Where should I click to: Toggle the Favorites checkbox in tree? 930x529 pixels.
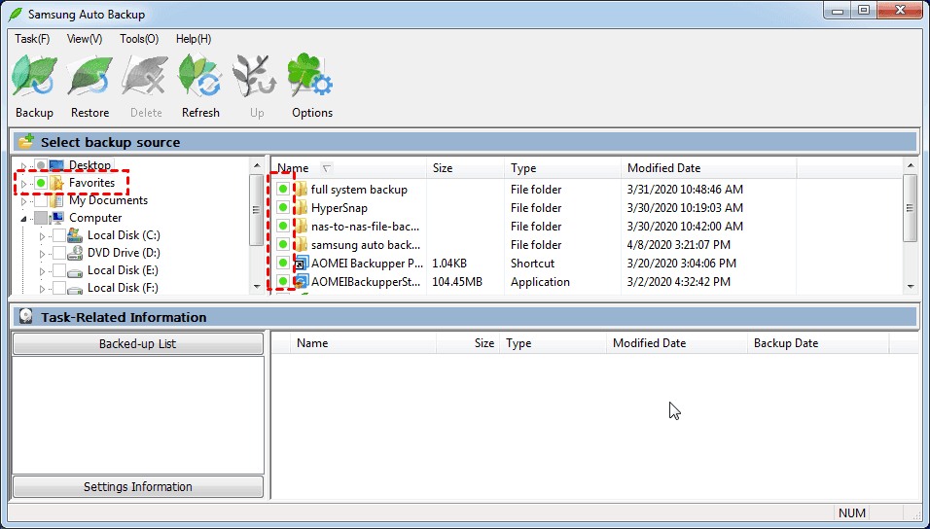[40, 183]
